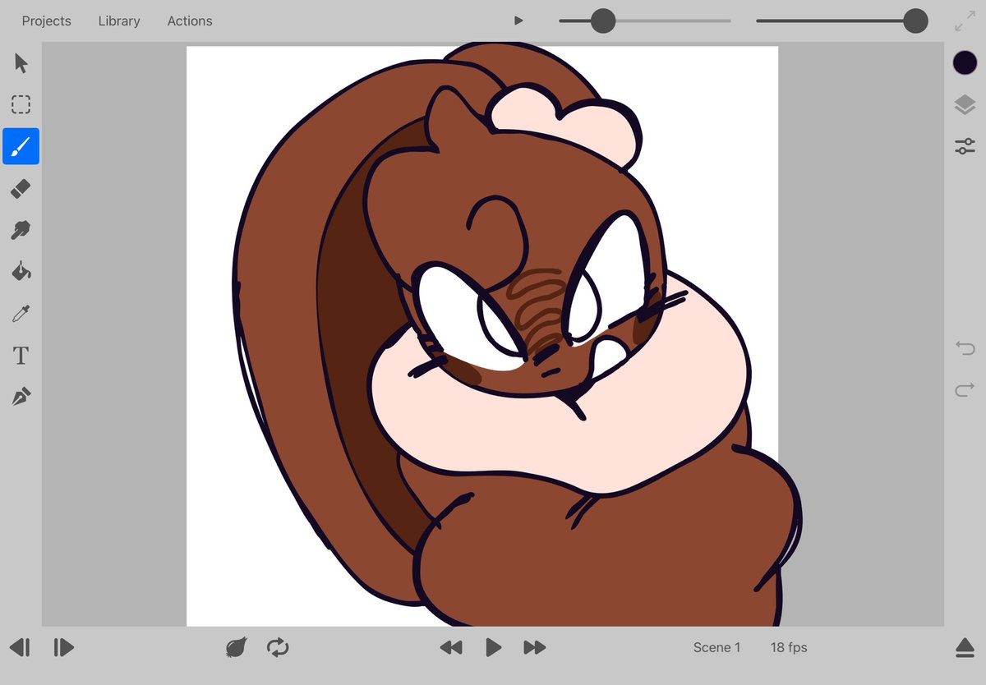Open Scene 1 selector
This screenshot has width=986, height=685.
[716, 647]
